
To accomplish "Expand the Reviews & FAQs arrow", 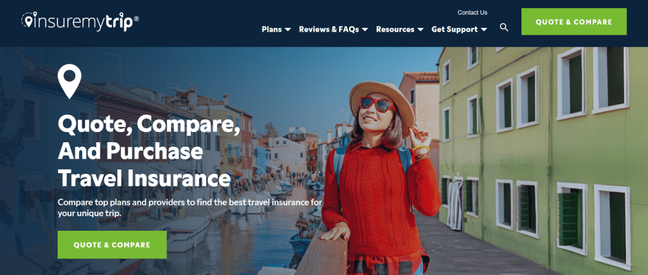I will 365,30.
